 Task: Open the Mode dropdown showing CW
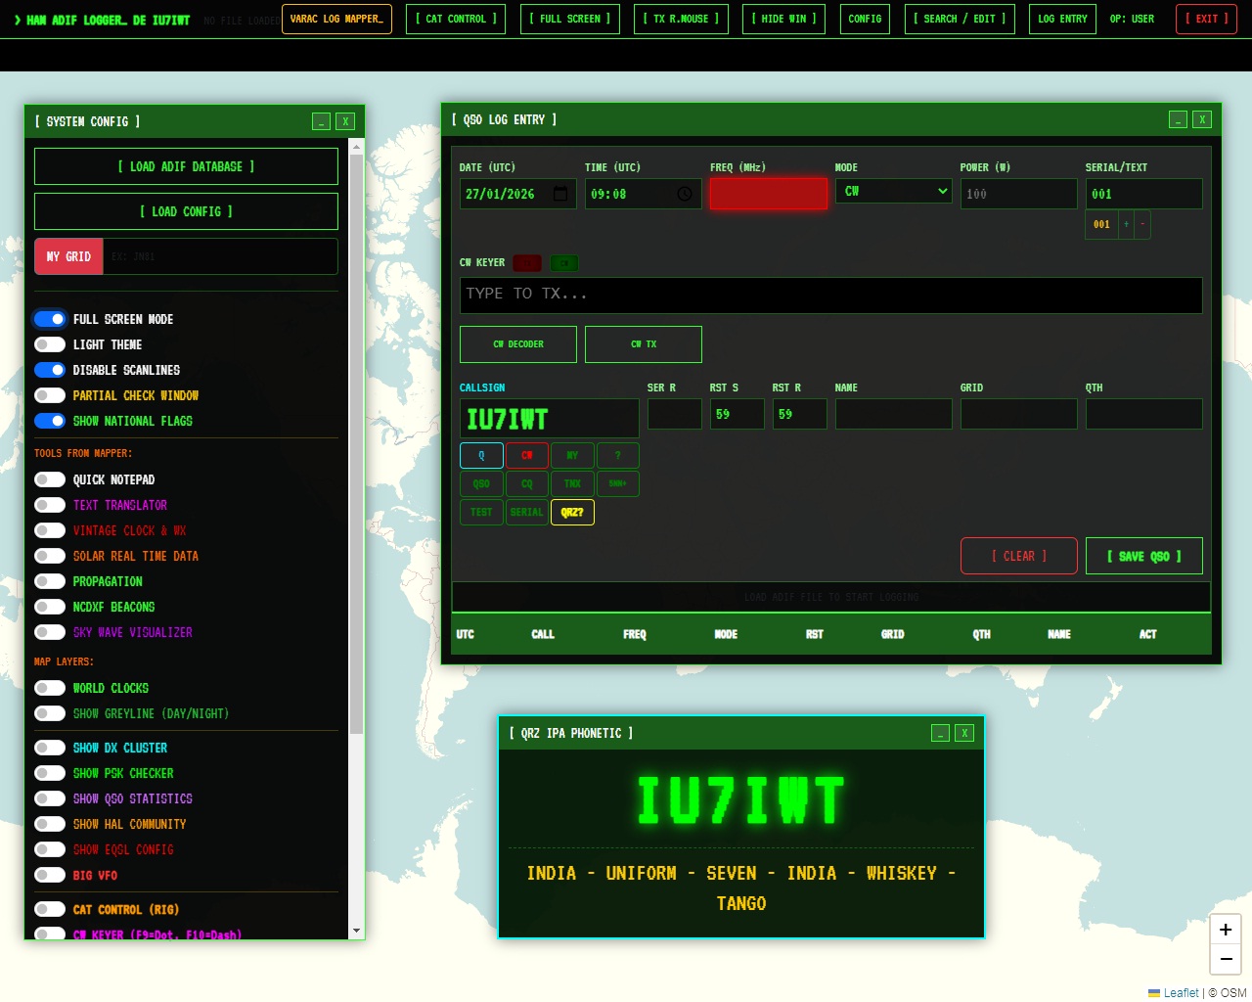point(893,191)
